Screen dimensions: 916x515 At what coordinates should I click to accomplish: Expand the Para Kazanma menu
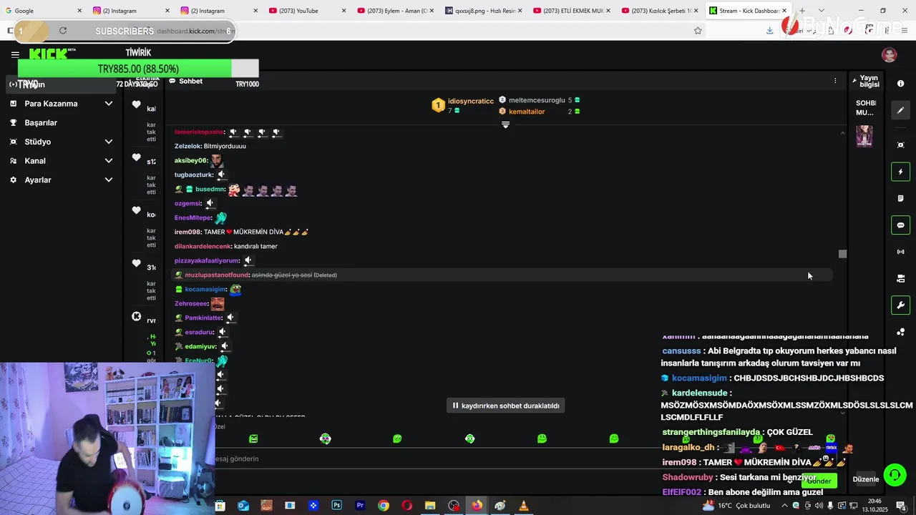click(x=61, y=104)
